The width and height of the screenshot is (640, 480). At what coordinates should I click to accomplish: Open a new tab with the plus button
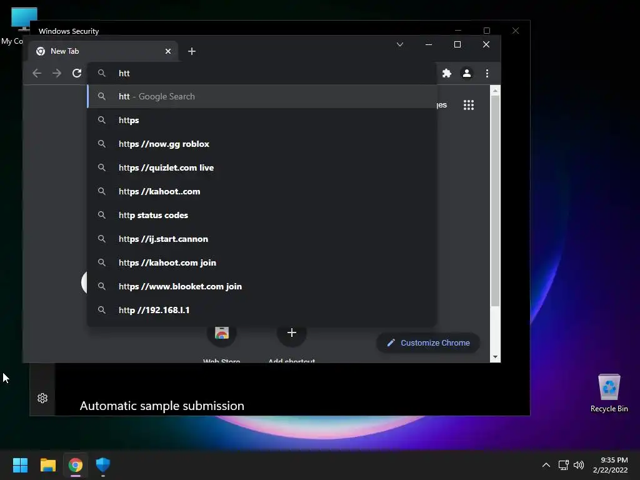tap(191, 51)
